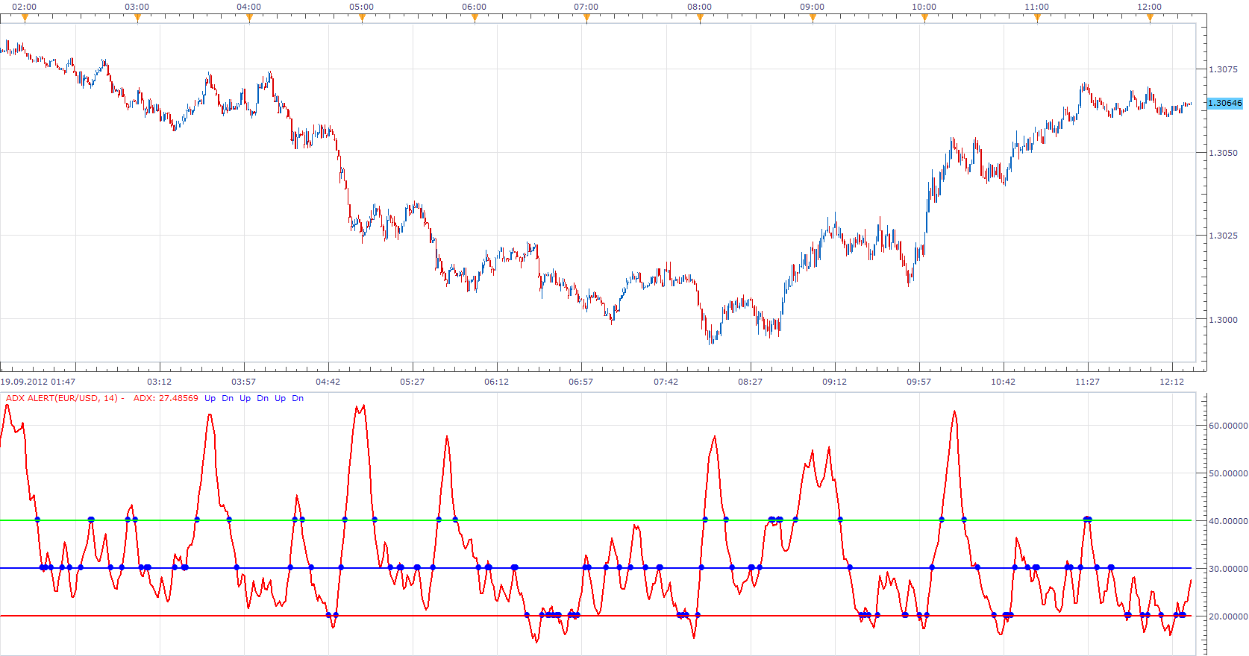This screenshot has width=1249, height=656.
Task: Click the orange marker under 03:00
Action: (x=137, y=19)
